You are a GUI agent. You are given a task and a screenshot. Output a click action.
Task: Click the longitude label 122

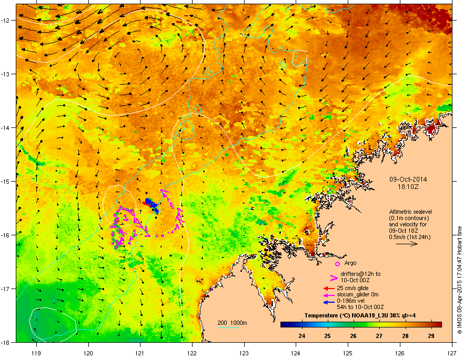pyautogui.click(x=192, y=353)
